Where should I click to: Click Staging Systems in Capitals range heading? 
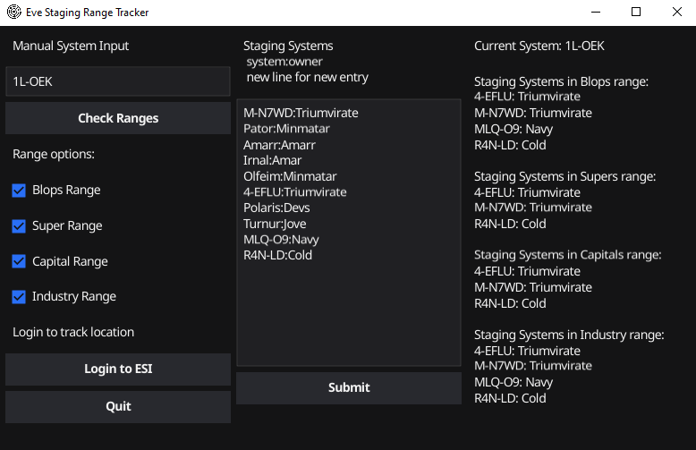pyautogui.click(x=568, y=255)
